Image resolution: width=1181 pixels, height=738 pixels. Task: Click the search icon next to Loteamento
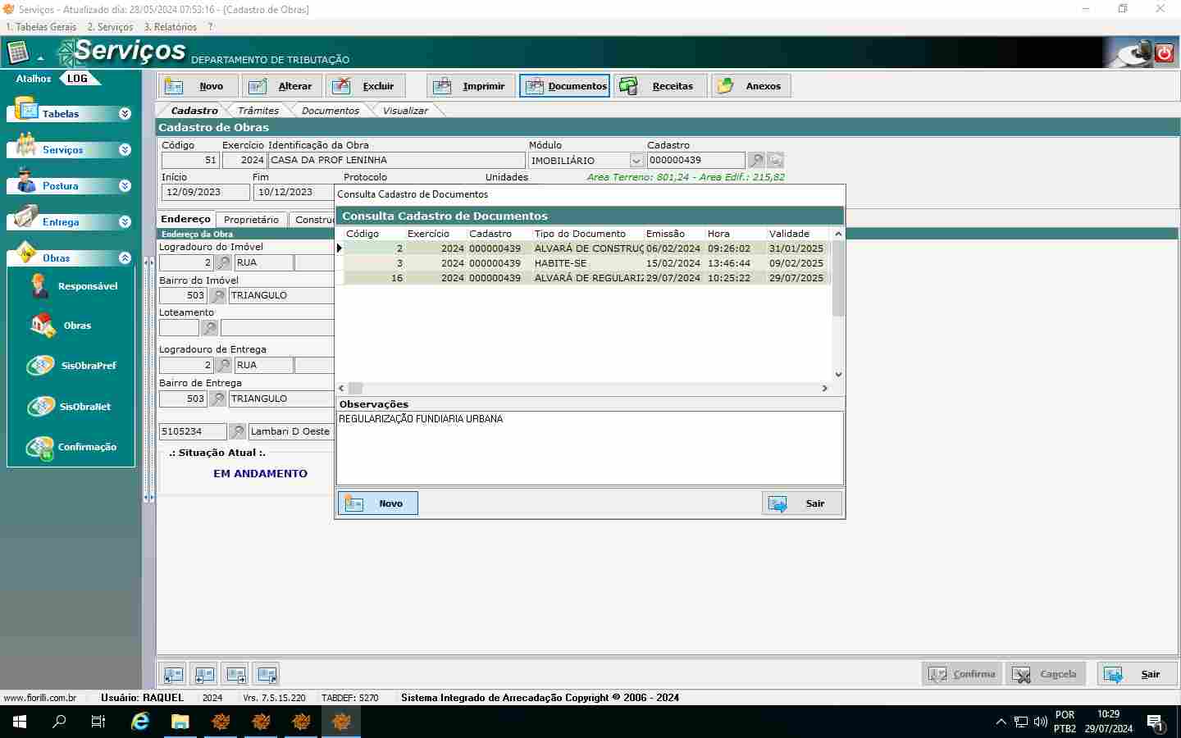pyautogui.click(x=210, y=328)
